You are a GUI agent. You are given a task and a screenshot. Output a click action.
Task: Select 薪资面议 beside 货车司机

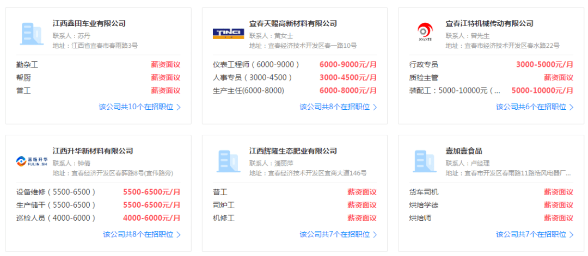(x=559, y=193)
